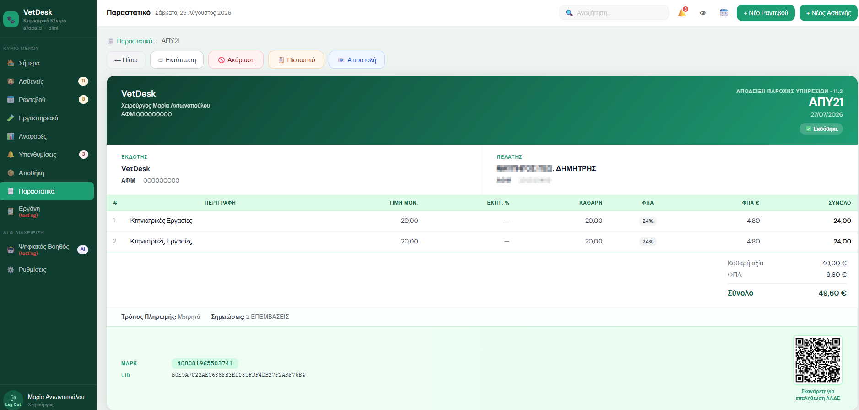Open Ρυθμίσεις menu item
Screen dimensions: 859x410
(x=47, y=270)
